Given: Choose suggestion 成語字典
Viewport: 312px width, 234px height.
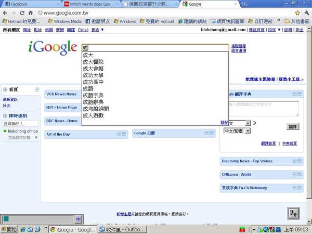Looking at the screenshot, I should 155,96.
